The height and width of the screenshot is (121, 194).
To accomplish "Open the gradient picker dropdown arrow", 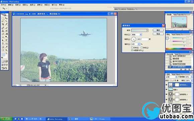I will pos(148,30).
